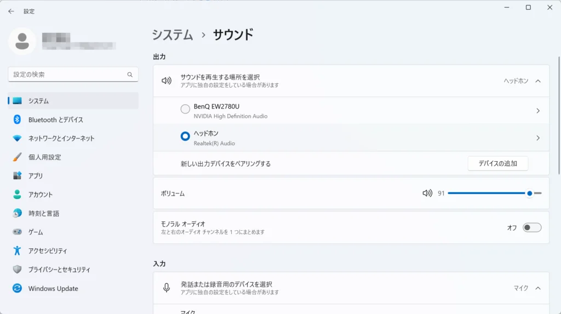561x314 pixels.
Task: Click the ゲーム controller icon
Action: (17, 232)
